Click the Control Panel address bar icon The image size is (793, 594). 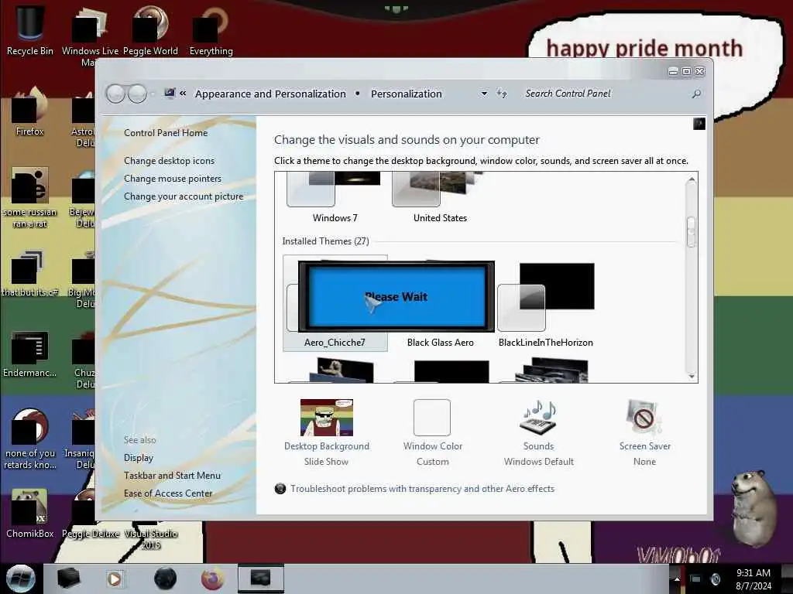(x=170, y=94)
